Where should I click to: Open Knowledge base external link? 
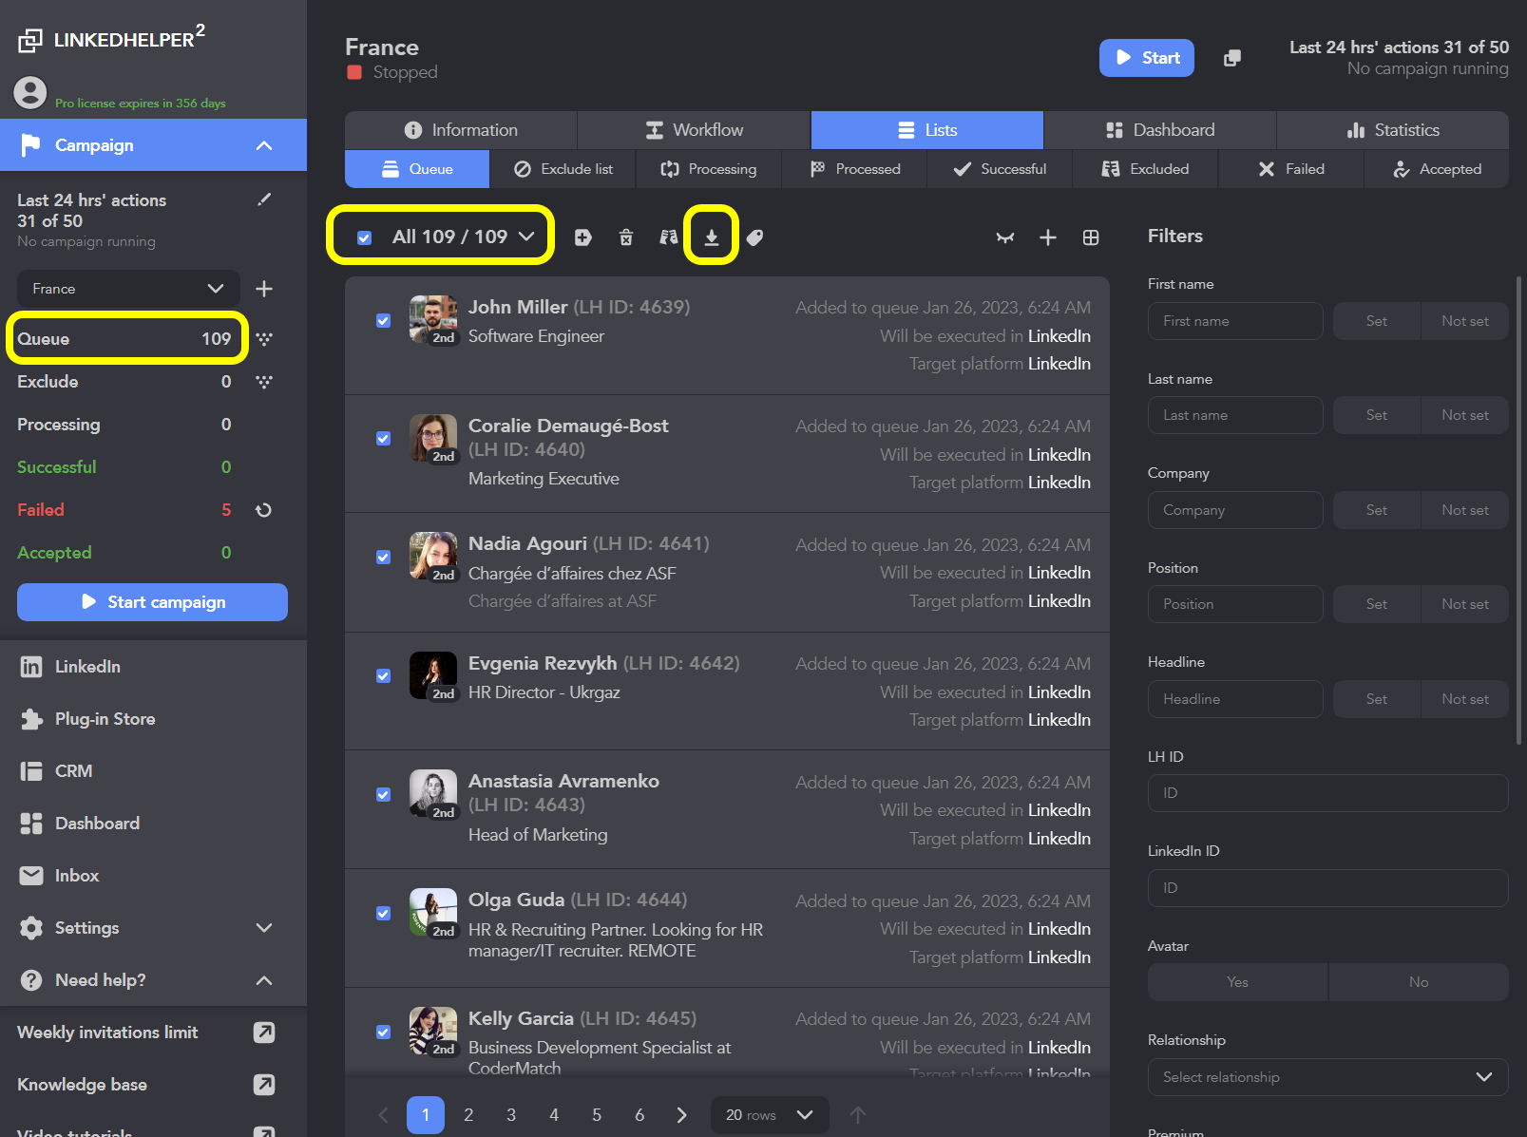coord(264,1085)
